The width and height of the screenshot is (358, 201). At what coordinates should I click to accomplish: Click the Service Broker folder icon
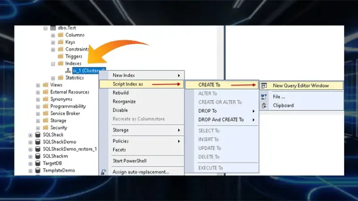pyautogui.click(x=46, y=113)
